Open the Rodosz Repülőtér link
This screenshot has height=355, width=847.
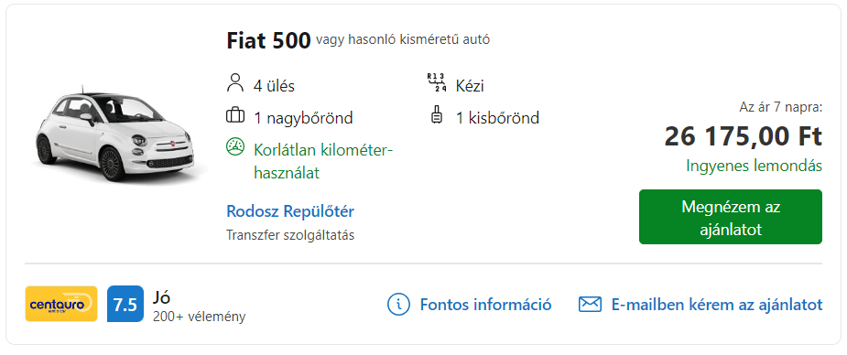290,211
